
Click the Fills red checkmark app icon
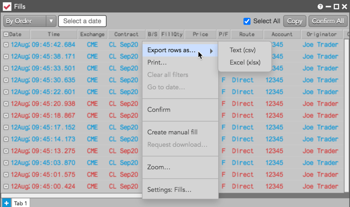click(x=7, y=6)
